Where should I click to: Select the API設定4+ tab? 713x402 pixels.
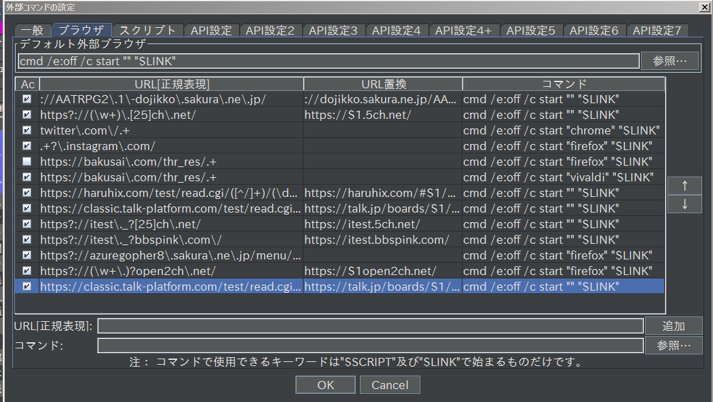pos(463,31)
